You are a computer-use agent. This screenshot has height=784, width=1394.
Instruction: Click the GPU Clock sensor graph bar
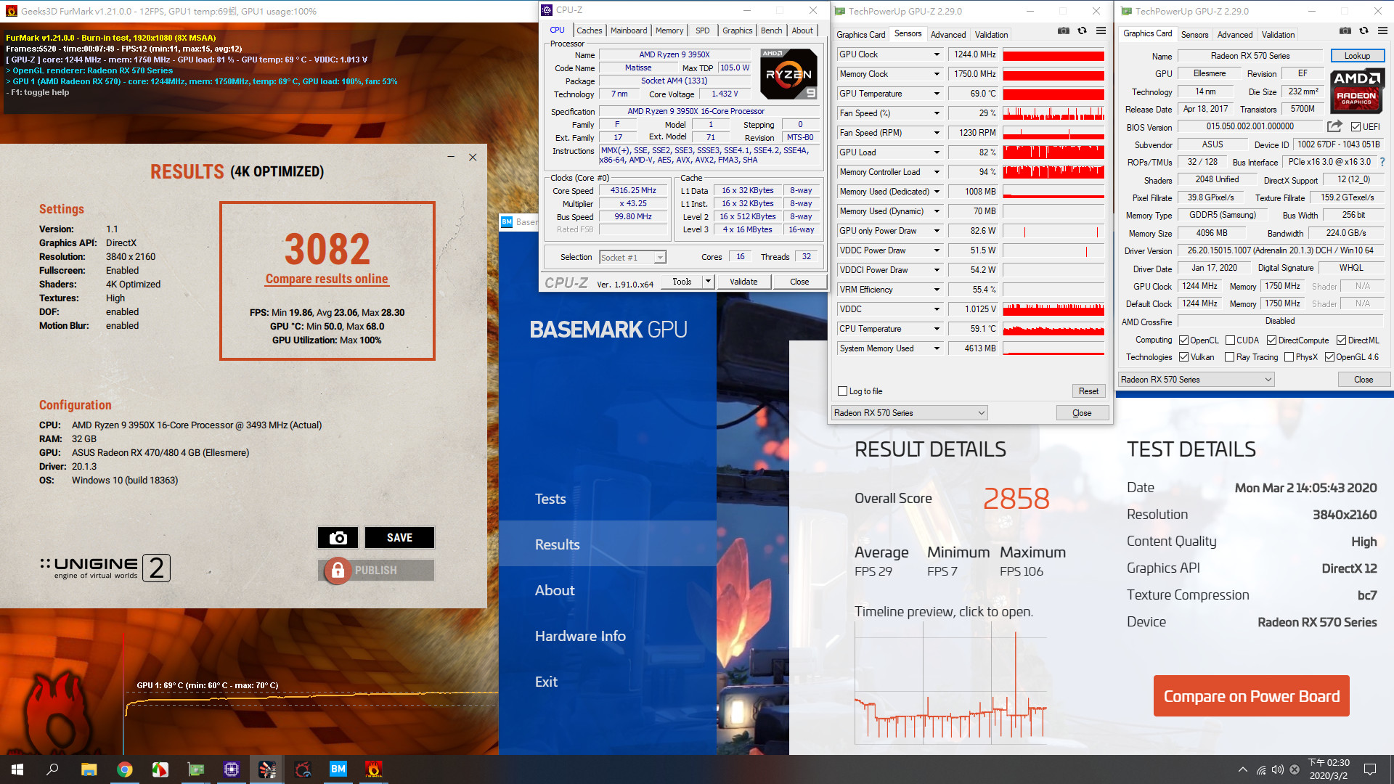coord(1053,54)
